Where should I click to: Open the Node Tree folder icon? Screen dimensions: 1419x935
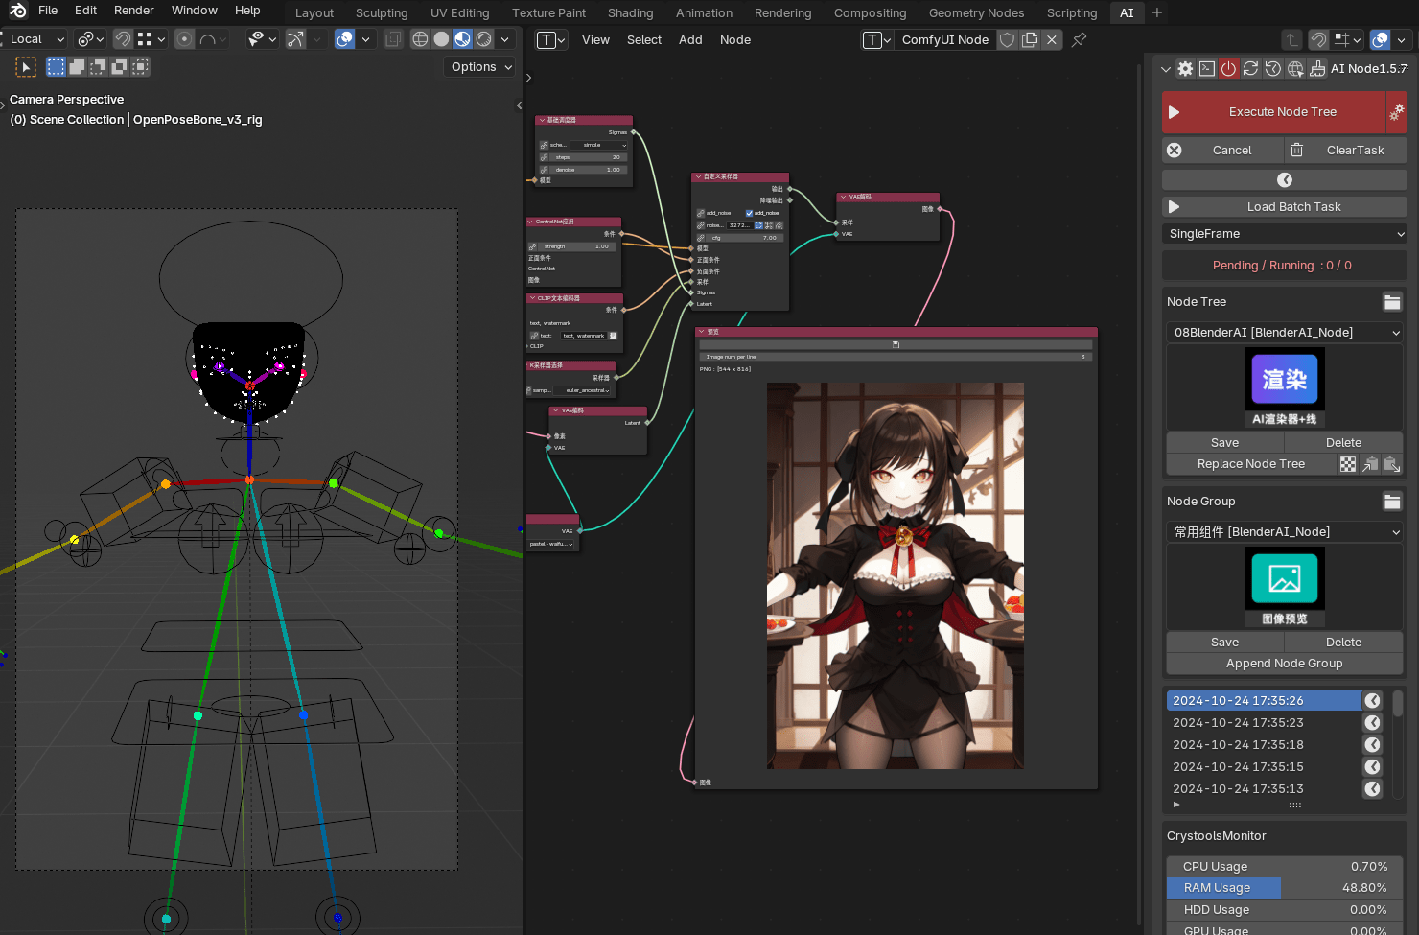coord(1392,302)
